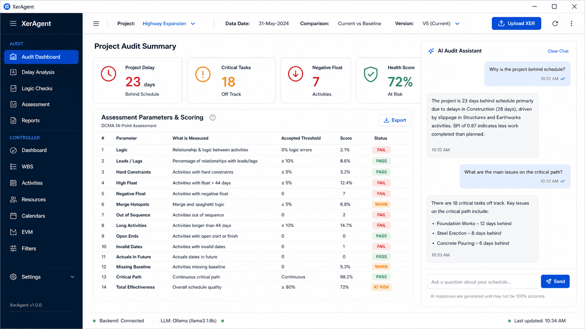585x329 pixels.
Task: Click the hamburger icon next to XerAgent sidebar title
Action: (x=13, y=23)
